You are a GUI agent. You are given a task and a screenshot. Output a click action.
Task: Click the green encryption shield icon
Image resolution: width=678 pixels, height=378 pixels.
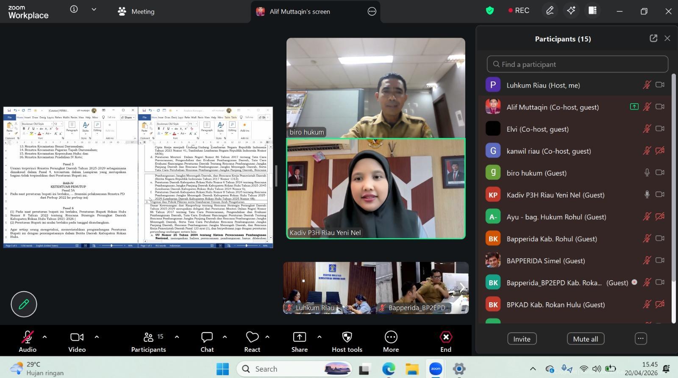point(490,11)
